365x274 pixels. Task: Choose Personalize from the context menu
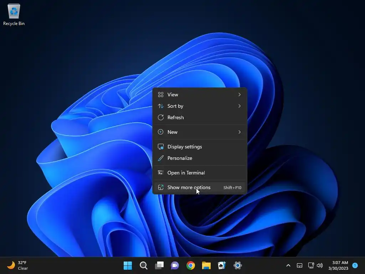coord(200,158)
